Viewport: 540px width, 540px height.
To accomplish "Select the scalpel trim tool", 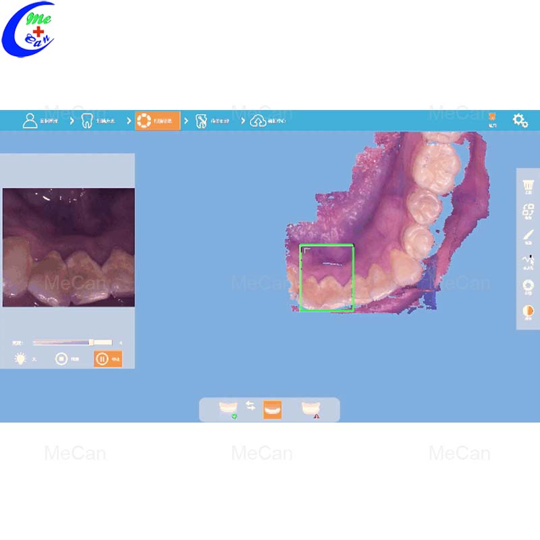I will (x=529, y=236).
